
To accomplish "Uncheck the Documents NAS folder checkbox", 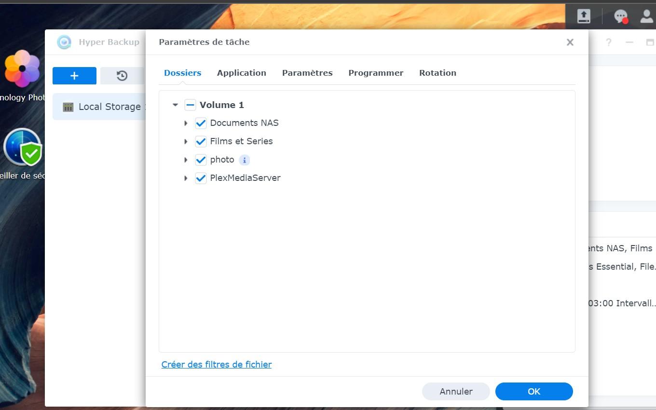I will (201, 123).
